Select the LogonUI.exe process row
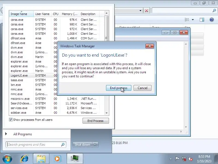The width and height of the screenshot is (218, 164). pyautogui.click(x=33, y=75)
